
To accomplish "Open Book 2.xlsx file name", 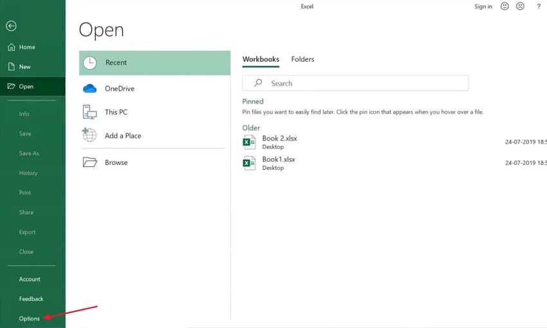I will [x=279, y=139].
